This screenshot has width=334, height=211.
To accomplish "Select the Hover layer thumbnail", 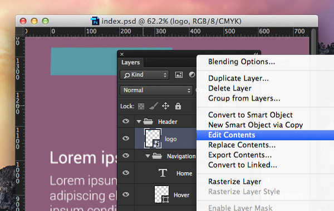I will point(161,194).
